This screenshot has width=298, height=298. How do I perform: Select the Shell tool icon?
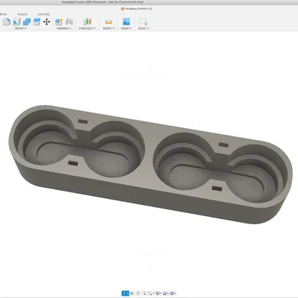coord(16,22)
